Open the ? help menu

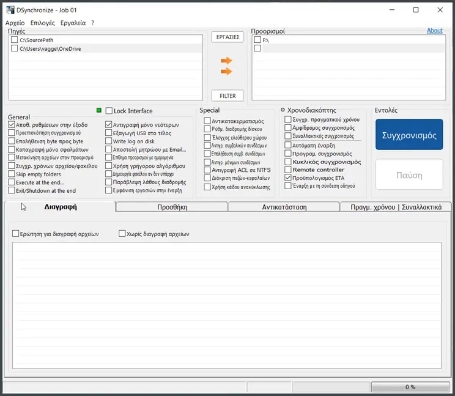[92, 23]
